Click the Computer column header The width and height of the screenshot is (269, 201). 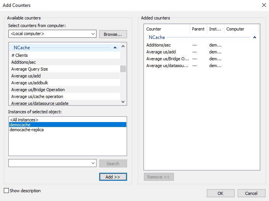241,29
